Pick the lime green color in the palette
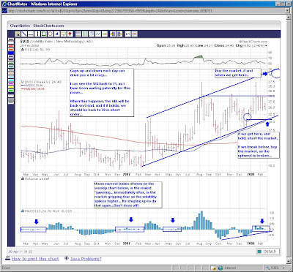 tap(11, 91)
